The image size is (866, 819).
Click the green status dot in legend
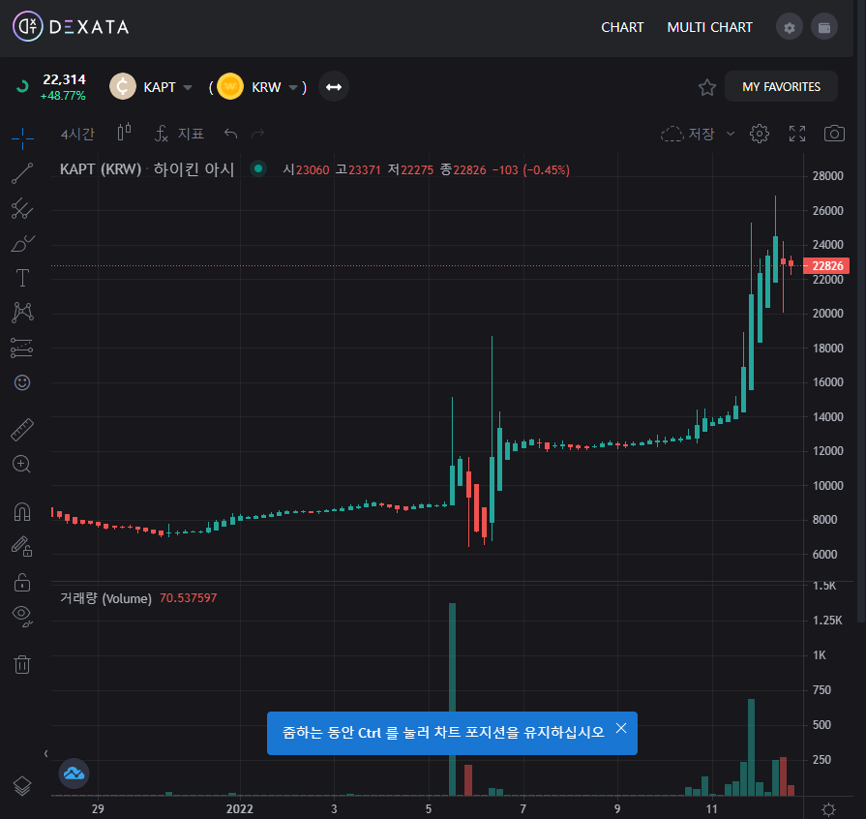(258, 168)
